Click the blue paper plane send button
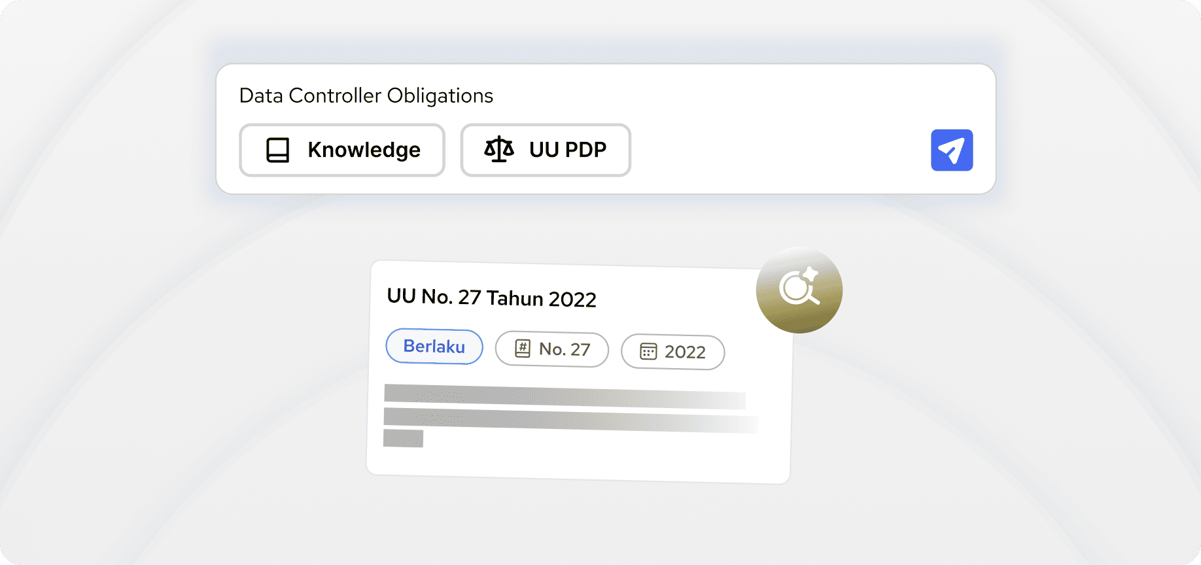The height and width of the screenshot is (565, 1201). coord(952,150)
